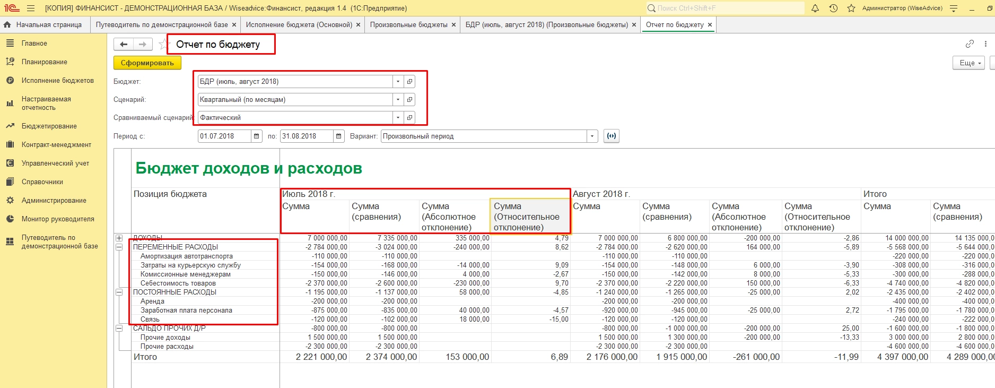Open calendar for period start date
Image resolution: width=995 pixels, height=388 pixels.
[x=257, y=136]
